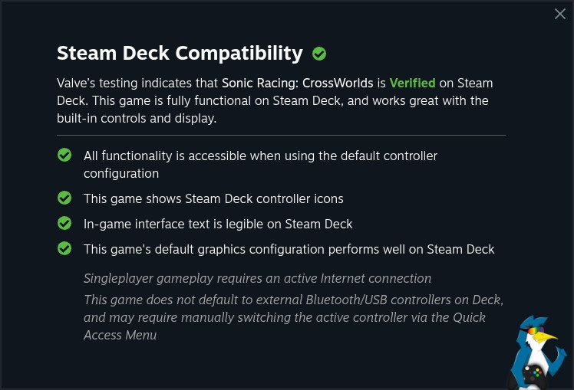Click the checkmark beside 'In-game interface text is legible'
This screenshot has width=574, height=390.
point(64,224)
